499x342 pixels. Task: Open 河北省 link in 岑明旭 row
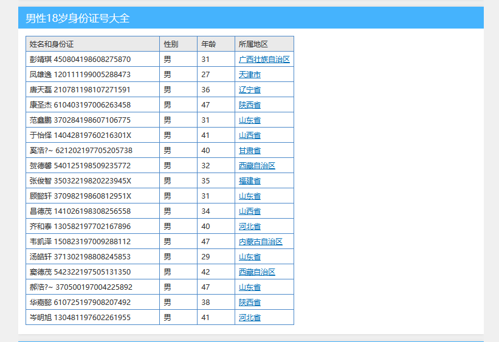(x=249, y=318)
